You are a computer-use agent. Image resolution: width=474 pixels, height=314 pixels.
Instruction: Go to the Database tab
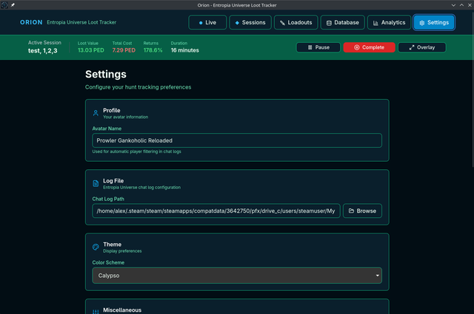342,23
